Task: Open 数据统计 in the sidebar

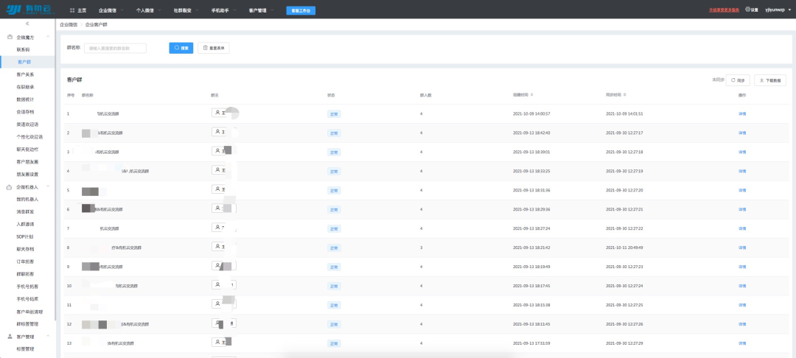Action: coord(25,99)
